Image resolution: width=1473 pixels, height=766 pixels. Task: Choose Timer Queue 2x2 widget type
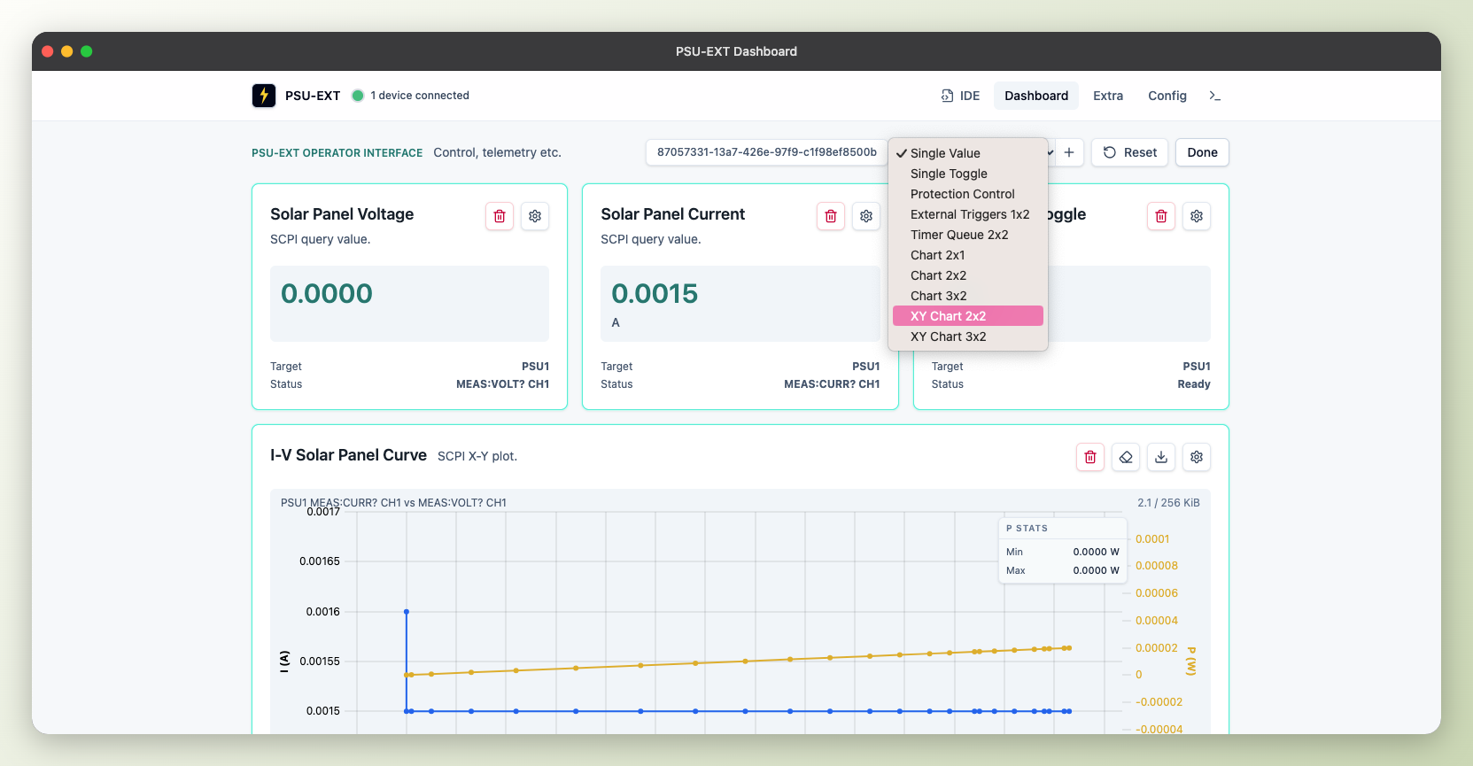pos(968,235)
